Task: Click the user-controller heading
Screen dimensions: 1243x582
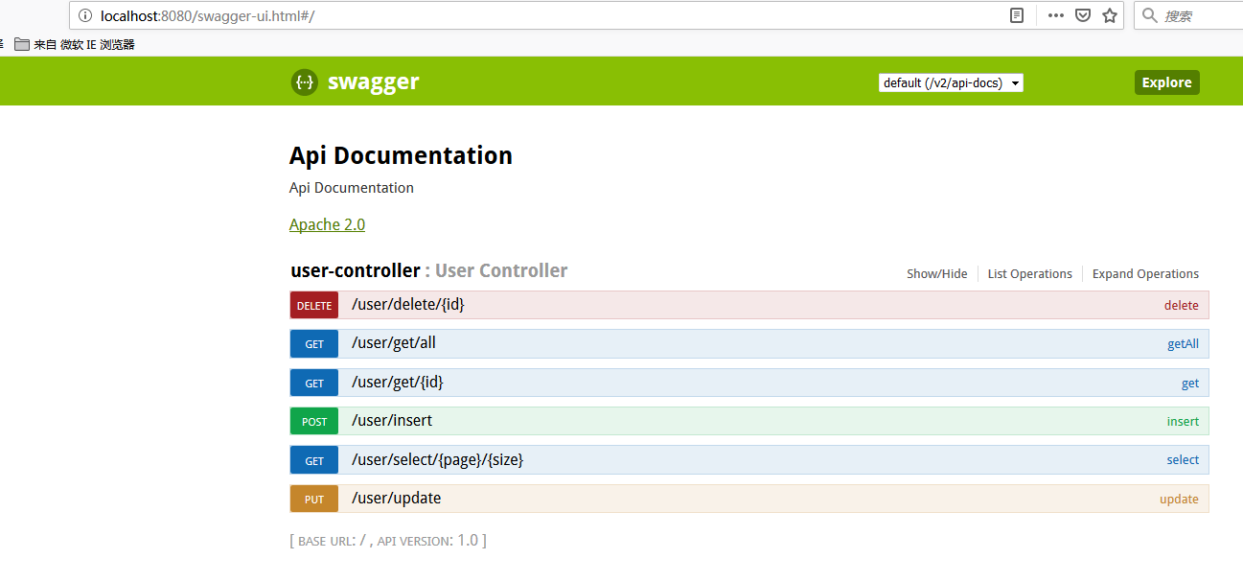Action: [356, 270]
